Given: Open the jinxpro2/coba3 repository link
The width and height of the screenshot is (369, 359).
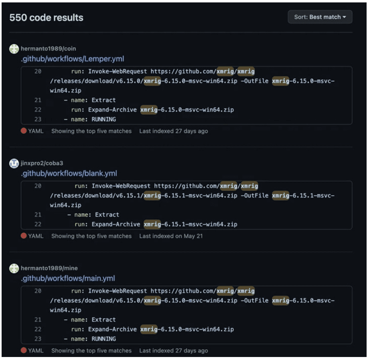Looking at the screenshot, I should pyautogui.click(x=42, y=163).
